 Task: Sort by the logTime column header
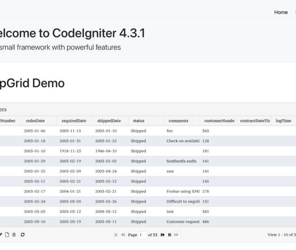tap(284, 121)
